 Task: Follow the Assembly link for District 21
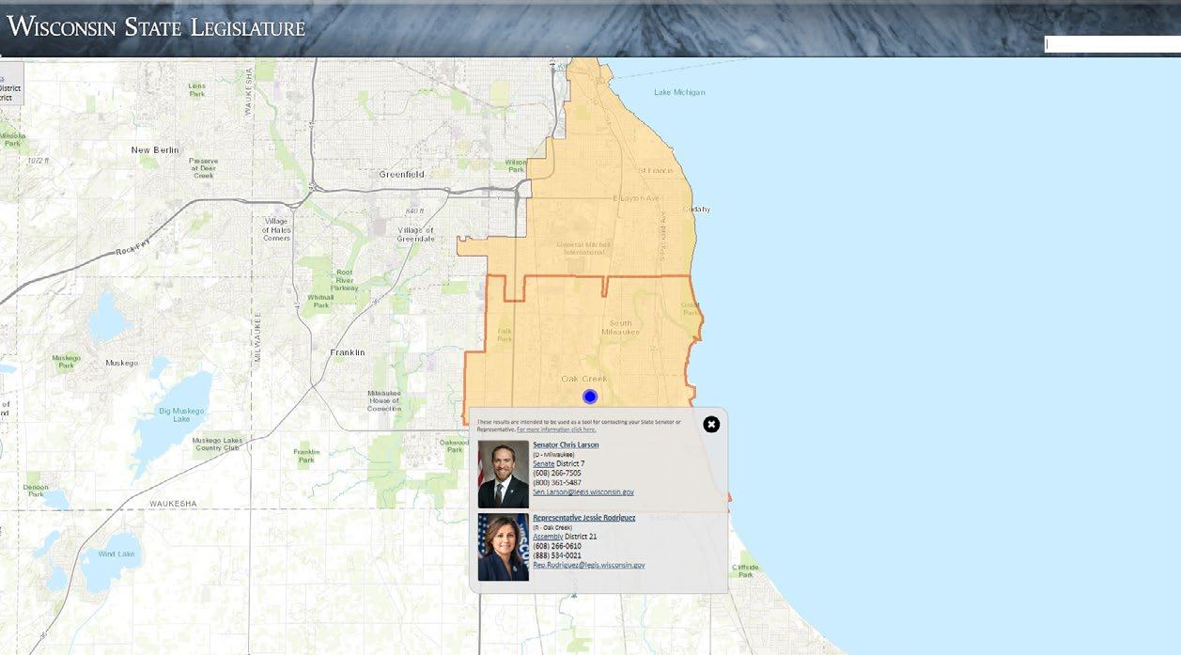click(x=548, y=537)
